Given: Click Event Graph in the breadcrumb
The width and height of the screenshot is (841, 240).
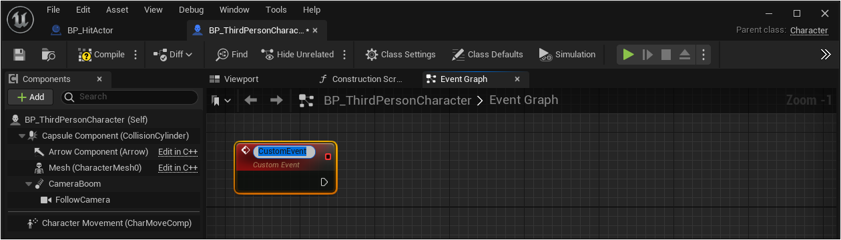Looking at the screenshot, I should tap(524, 100).
